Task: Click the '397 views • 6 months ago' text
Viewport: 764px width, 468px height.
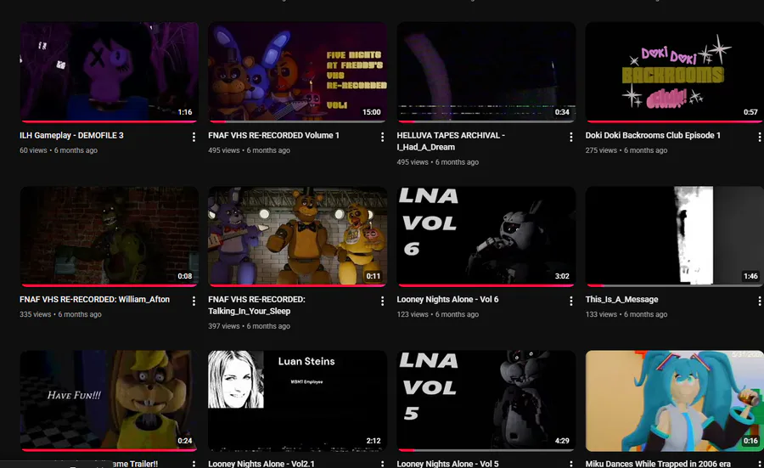Action: (249, 326)
